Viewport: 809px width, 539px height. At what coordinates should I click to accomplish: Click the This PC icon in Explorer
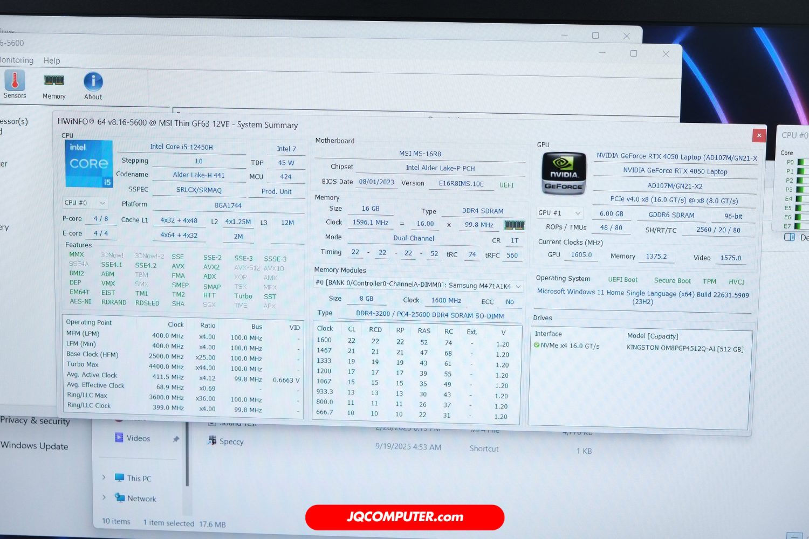pos(119,478)
